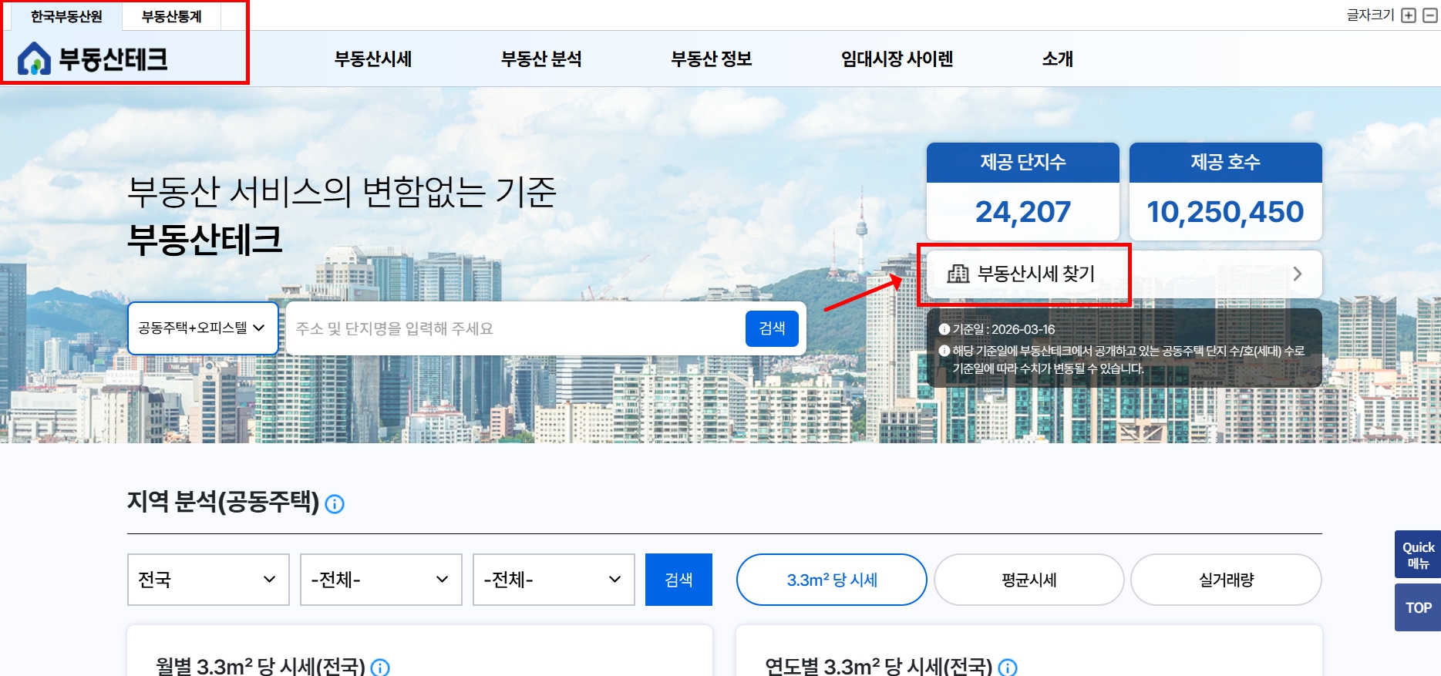Open 부동산 분석 menu
This screenshot has width=1441, height=676.
click(541, 59)
